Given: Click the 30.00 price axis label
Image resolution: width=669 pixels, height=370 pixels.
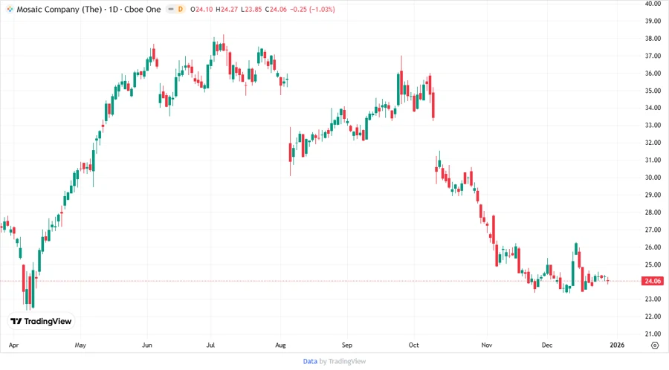Looking at the screenshot, I should click(x=653, y=178).
